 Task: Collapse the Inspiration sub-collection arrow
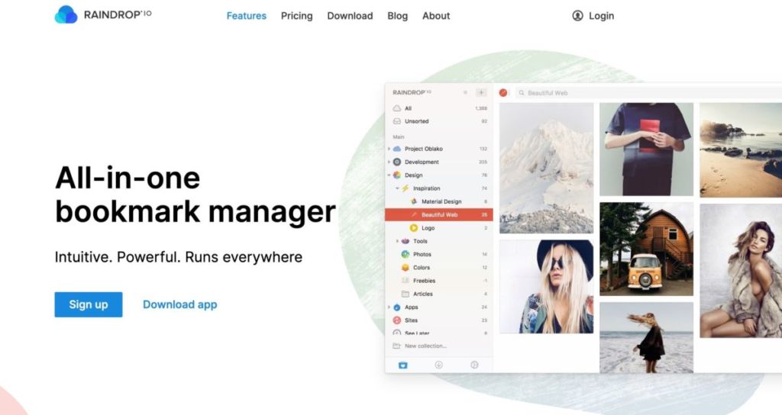click(397, 188)
